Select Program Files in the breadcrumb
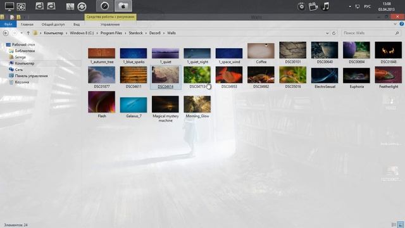 tap(111, 33)
